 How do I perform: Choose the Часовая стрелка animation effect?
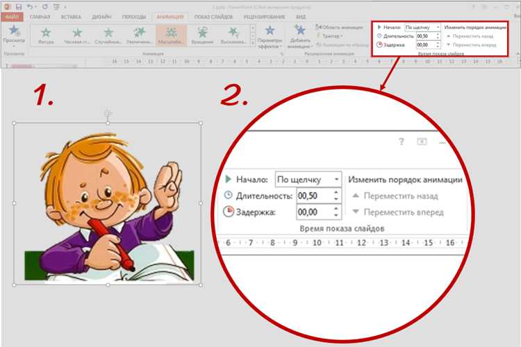(77, 35)
